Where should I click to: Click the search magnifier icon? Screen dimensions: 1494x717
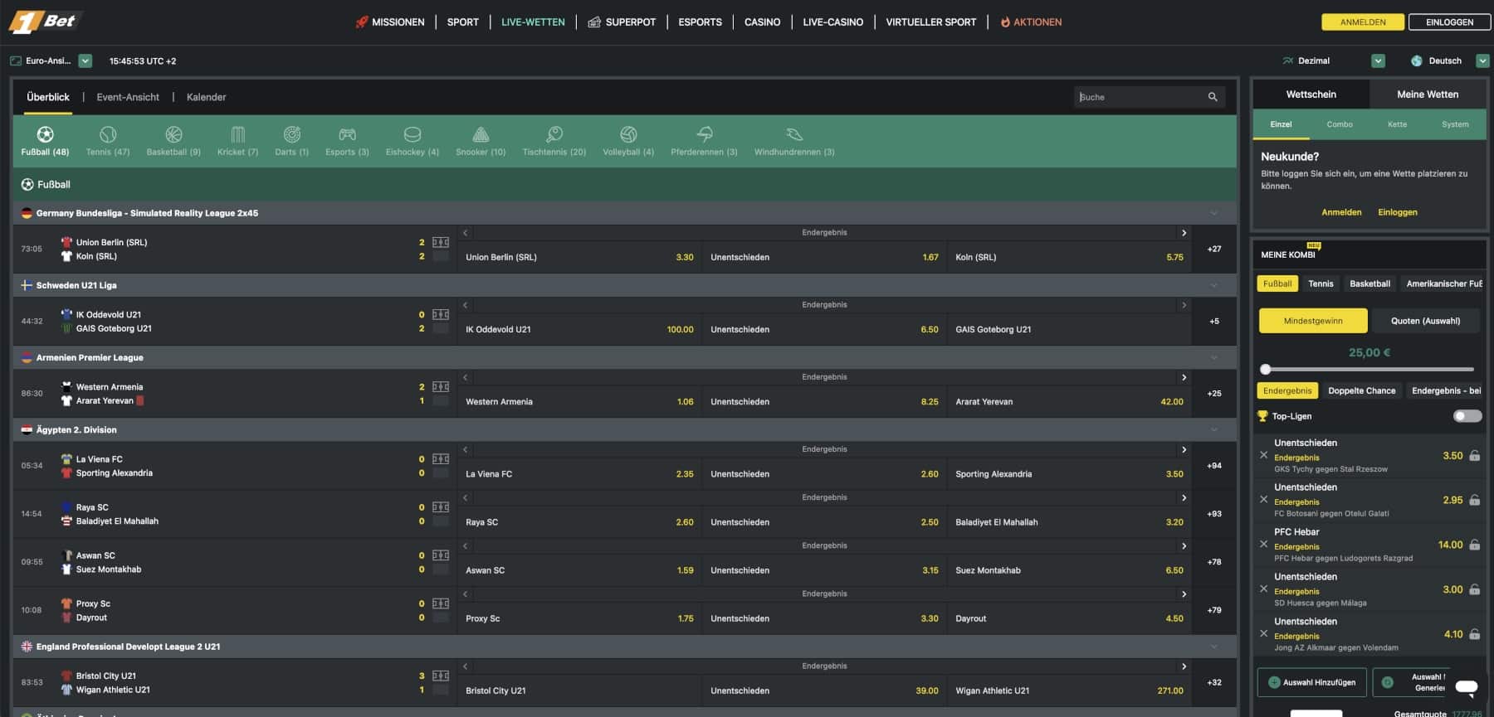click(x=1213, y=97)
